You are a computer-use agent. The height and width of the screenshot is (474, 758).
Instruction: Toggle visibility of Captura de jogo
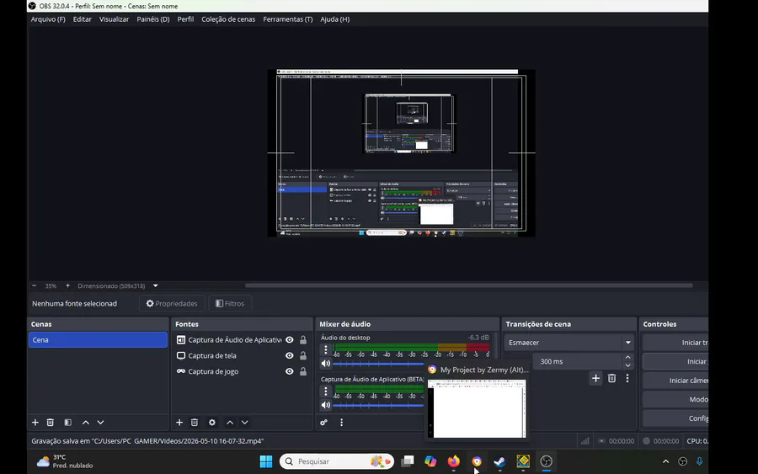point(289,371)
